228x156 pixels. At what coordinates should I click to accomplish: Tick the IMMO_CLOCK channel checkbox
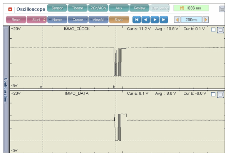click(213, 30)
